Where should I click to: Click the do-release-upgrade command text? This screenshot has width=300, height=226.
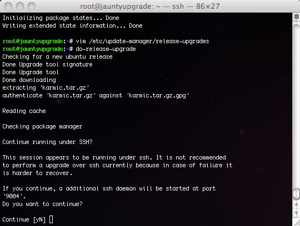coord(106,49)
